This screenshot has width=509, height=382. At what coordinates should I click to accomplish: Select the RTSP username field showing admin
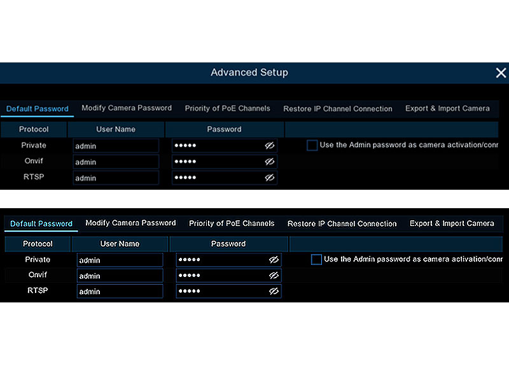pos(116,178)
